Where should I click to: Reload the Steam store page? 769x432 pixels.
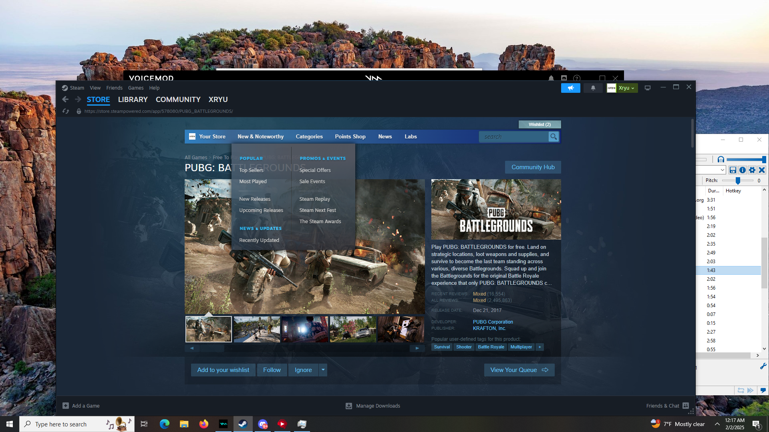point(66,111)
